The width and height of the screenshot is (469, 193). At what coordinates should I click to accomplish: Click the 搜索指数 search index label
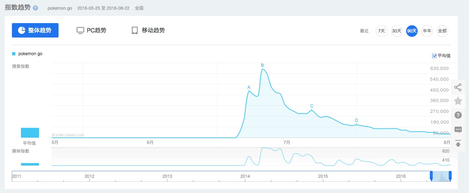click(21, 66)
